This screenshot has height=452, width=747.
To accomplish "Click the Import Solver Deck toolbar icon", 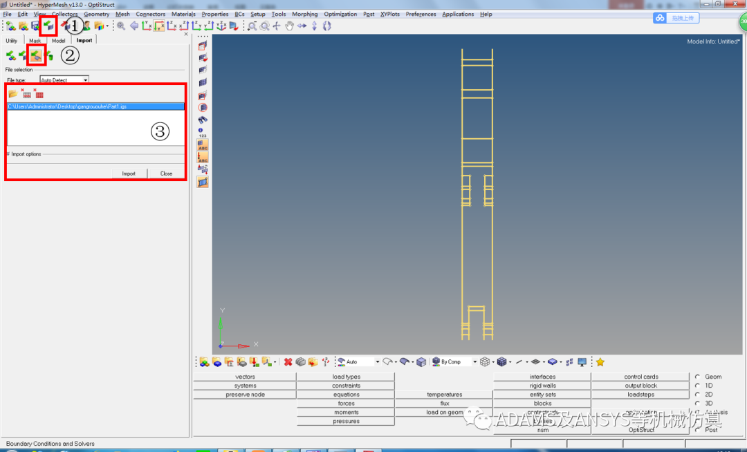I will 22,55.
